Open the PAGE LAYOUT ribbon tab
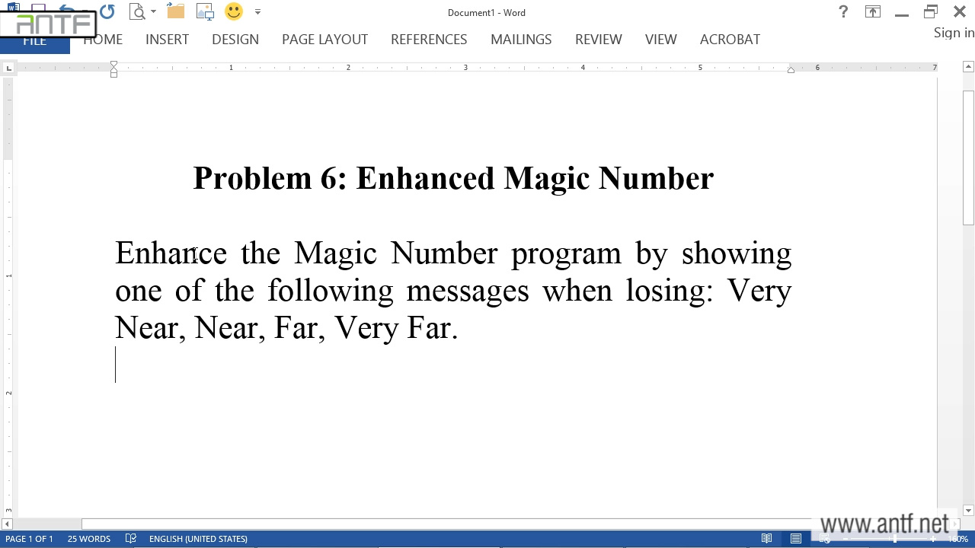The height and width of the screenshot is (548, 975). (x=324, y=40)
